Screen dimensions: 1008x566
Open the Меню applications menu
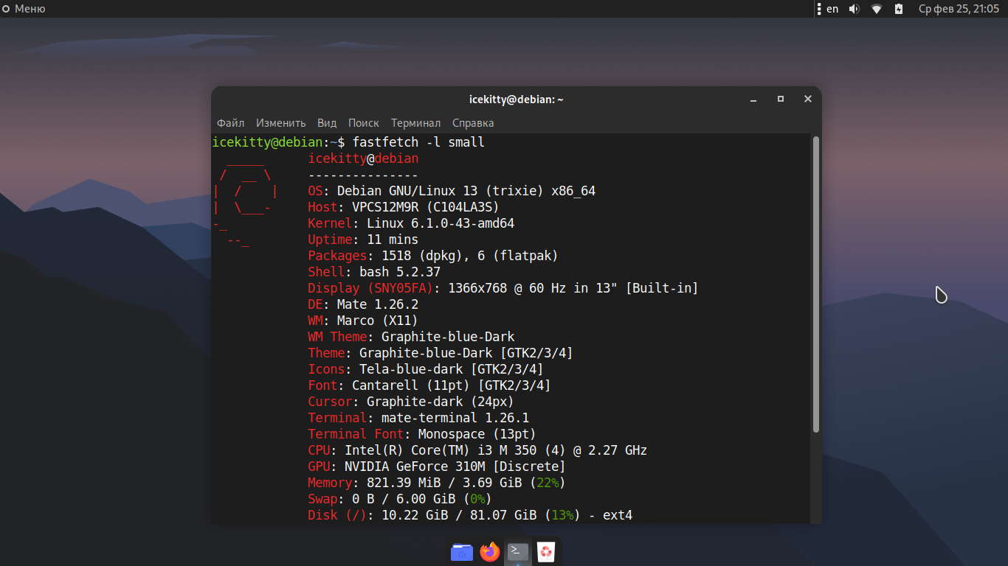pos(24,9)
